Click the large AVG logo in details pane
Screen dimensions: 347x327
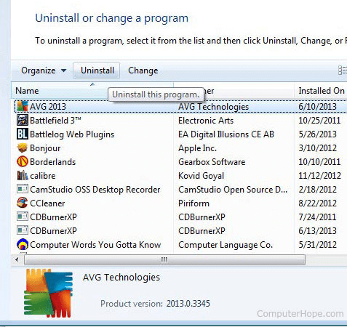(x=48, y=293)
